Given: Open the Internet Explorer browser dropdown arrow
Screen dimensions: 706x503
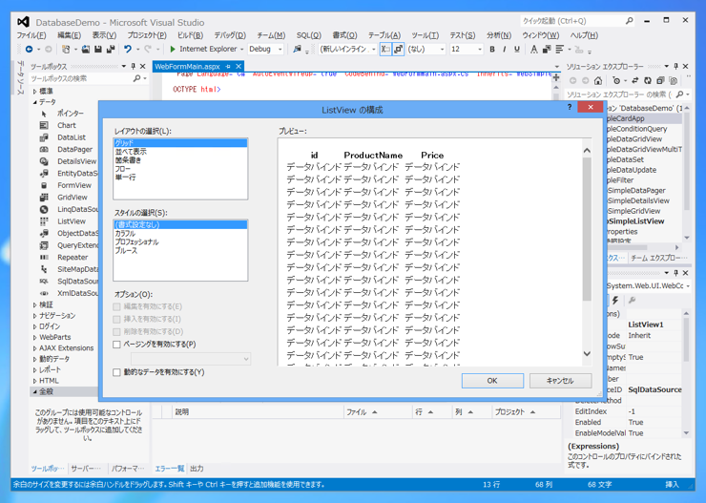Looking at the screenshot, I should coord(241,49).
